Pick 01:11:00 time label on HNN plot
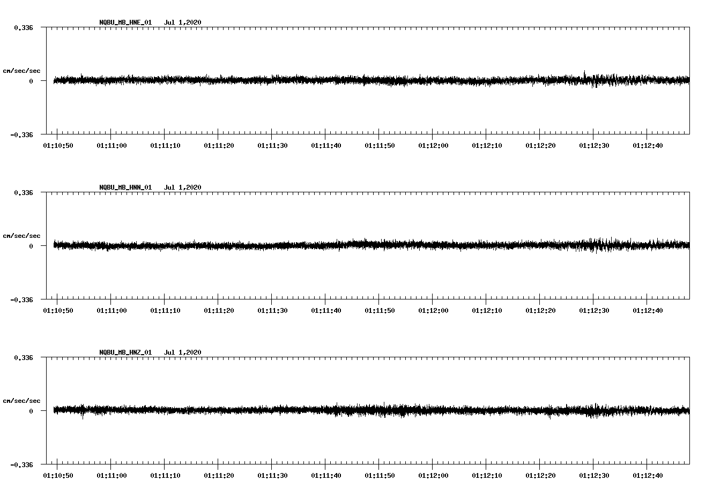The height and width of the screenshot is (495, 728). click(112, 311)
